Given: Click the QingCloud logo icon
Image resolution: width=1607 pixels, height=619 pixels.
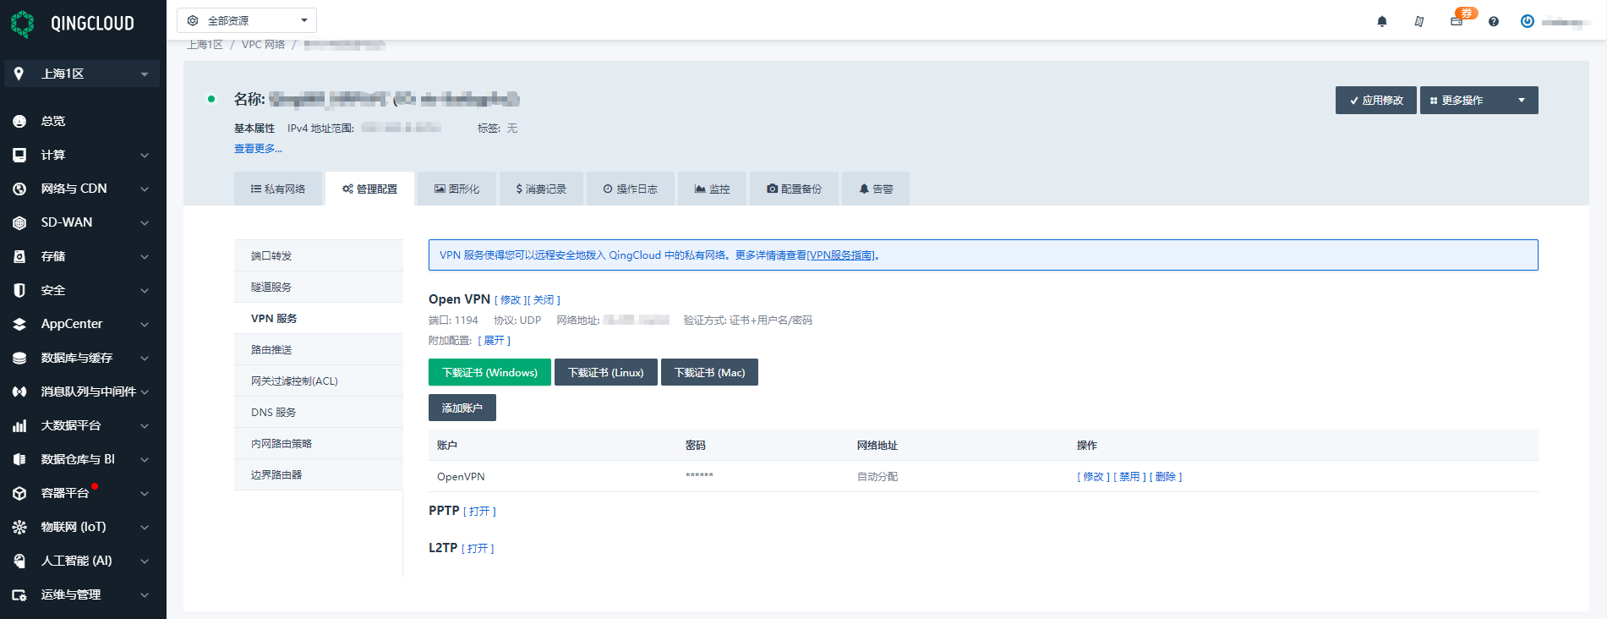Looking at the screenshot, I should (23, 24).
